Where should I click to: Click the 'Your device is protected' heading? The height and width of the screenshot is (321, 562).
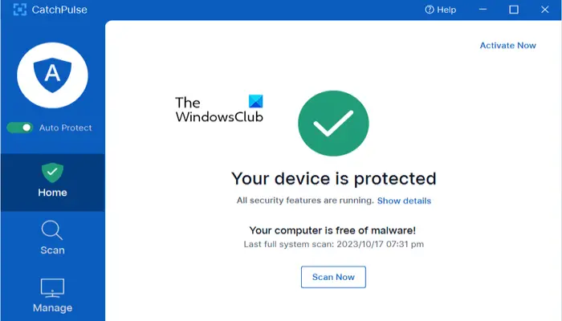click(333, 178)
